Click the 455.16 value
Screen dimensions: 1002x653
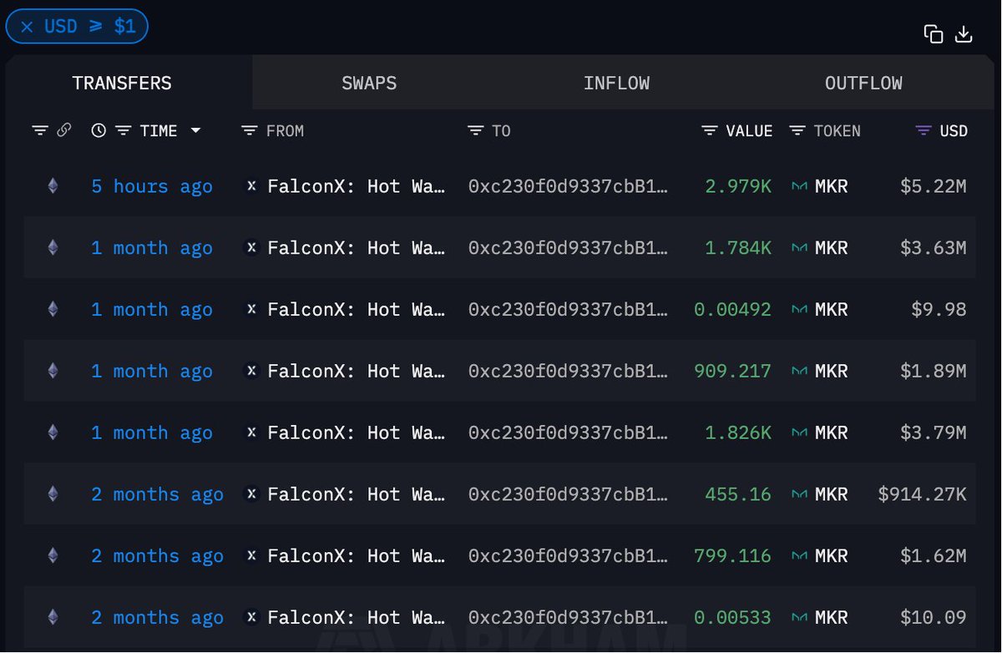click(x=738, y=494)
